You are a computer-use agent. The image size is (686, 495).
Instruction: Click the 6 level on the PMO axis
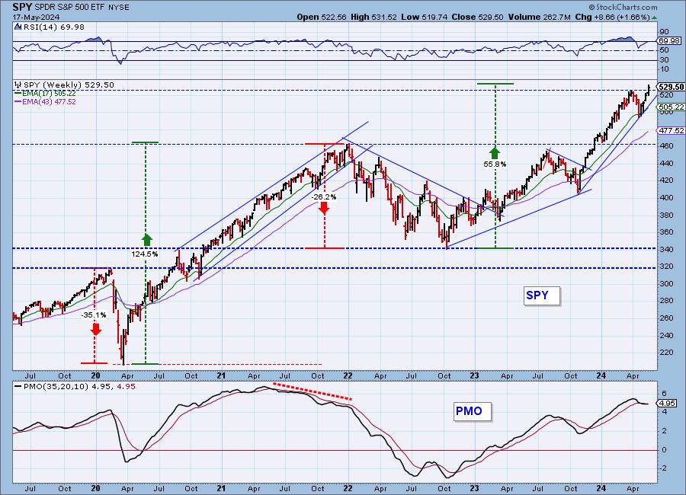[x=664, y=393]
